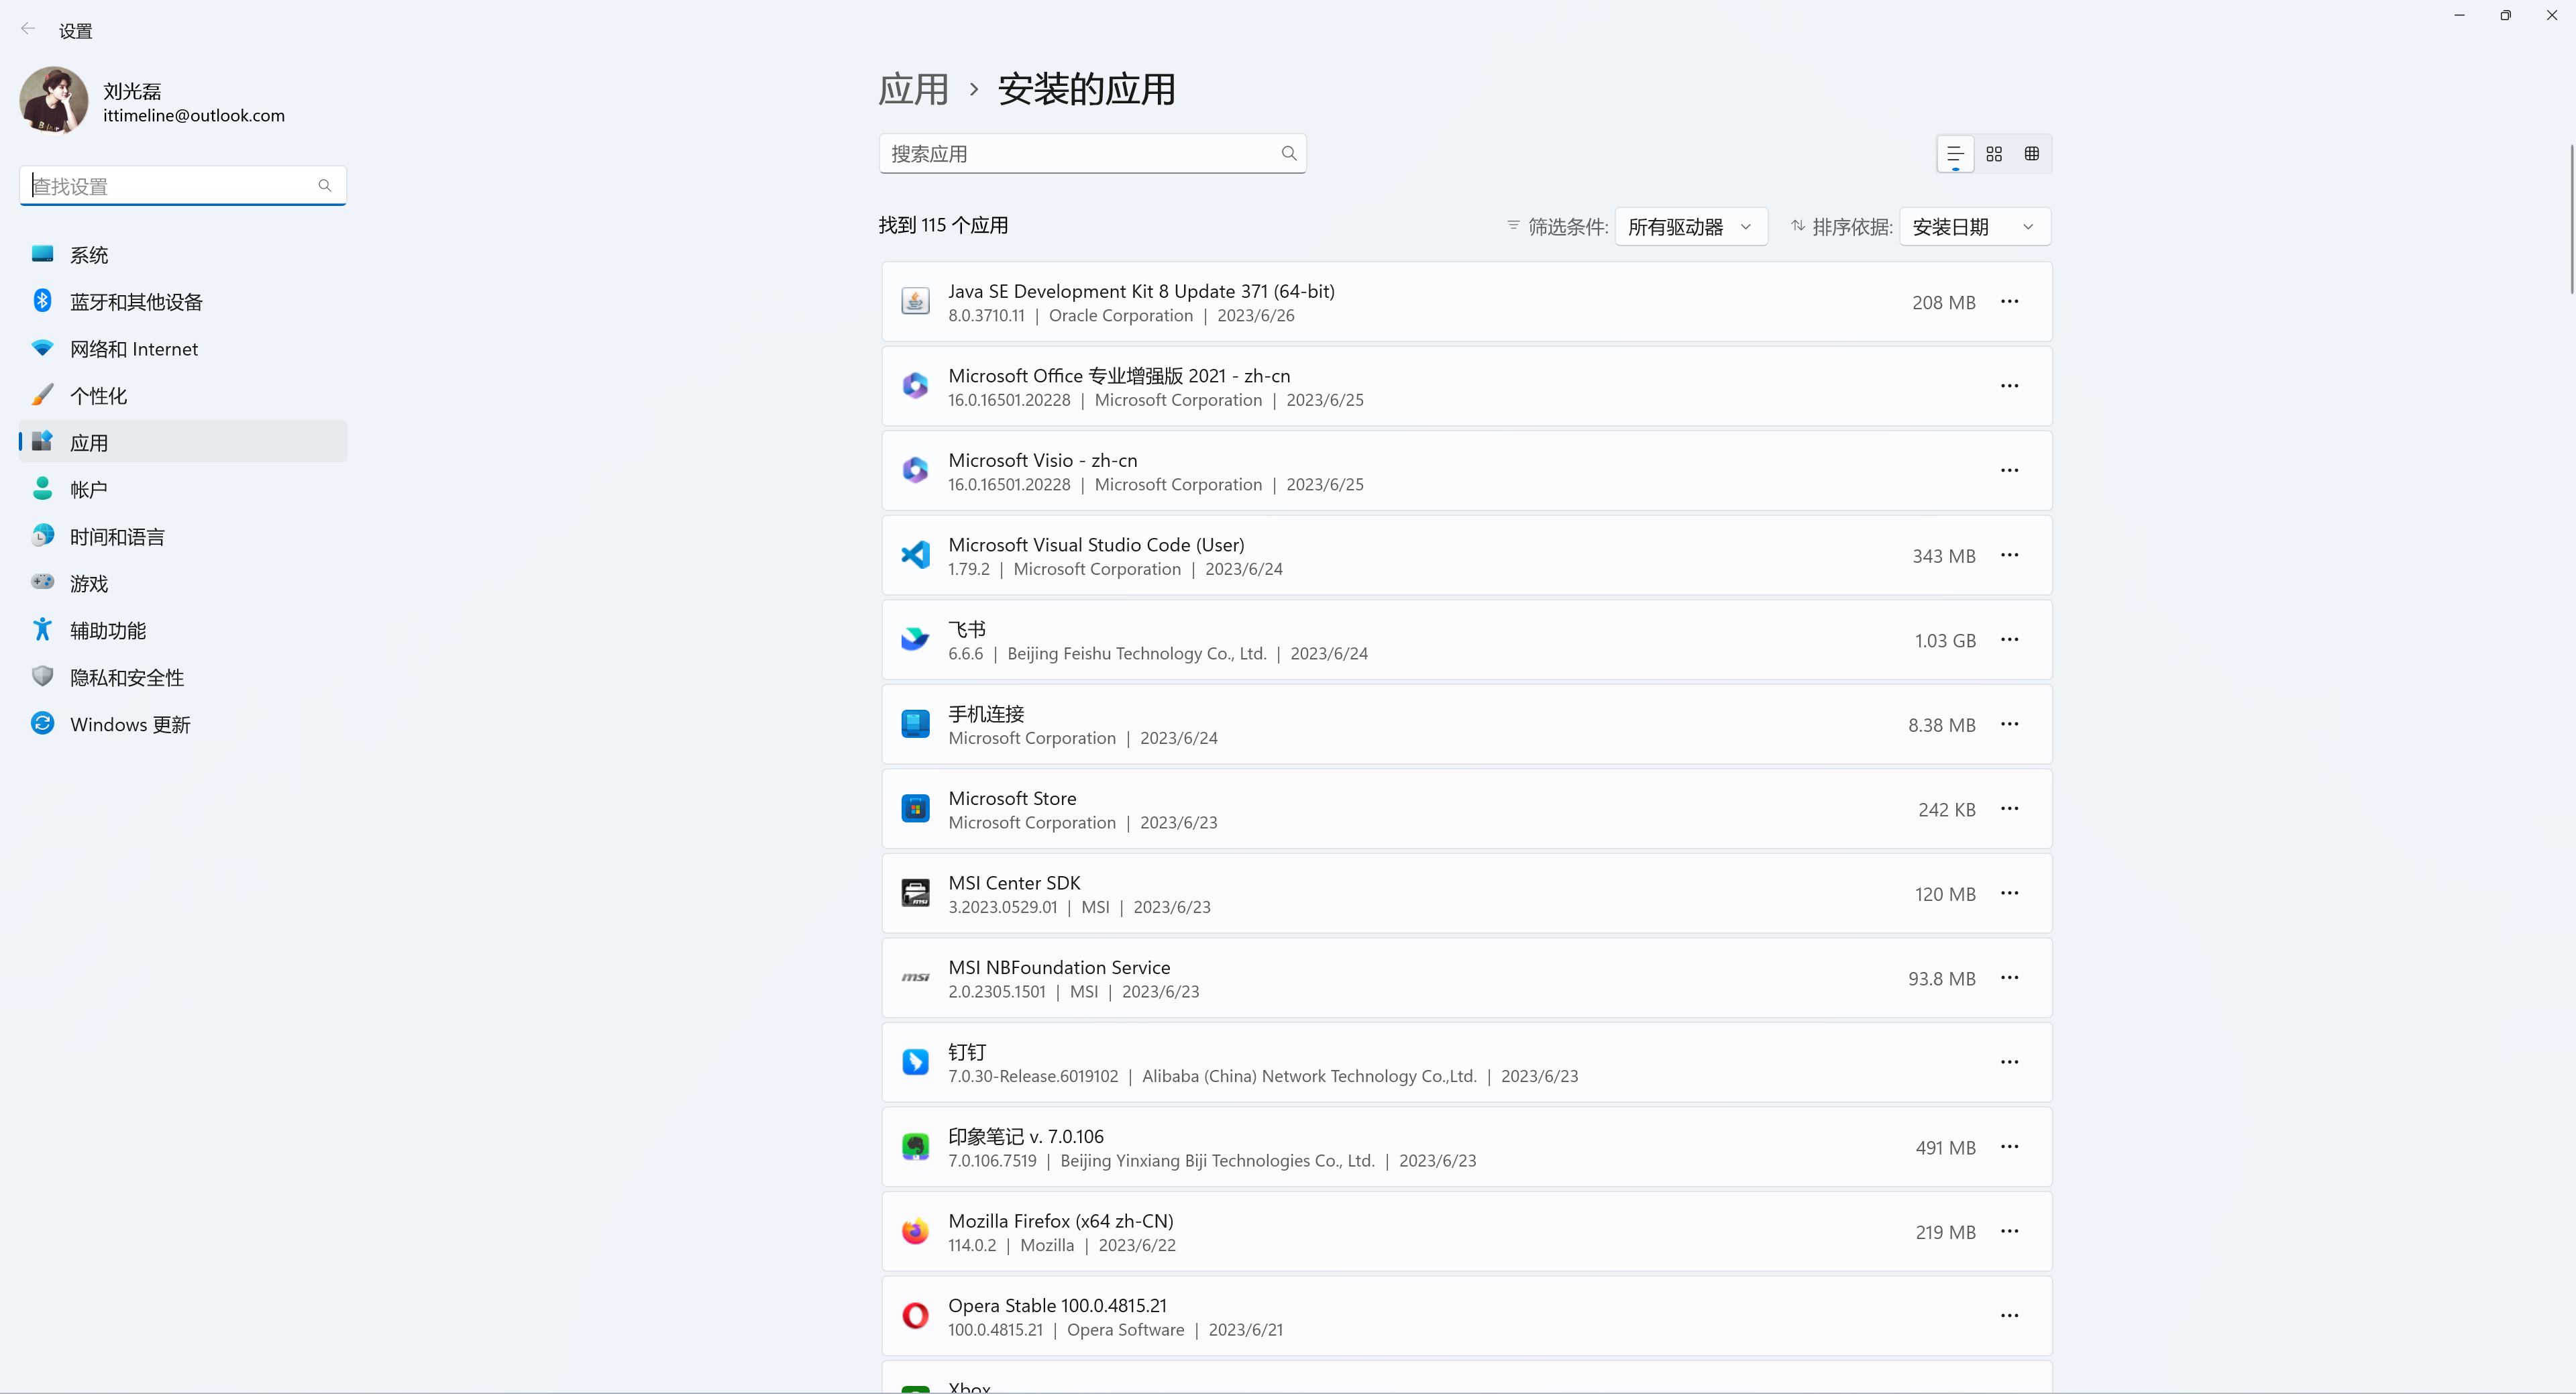Click the 飞书 app icon
The width and height of the screenshot is (2576, 1394).
click(915, 639)
